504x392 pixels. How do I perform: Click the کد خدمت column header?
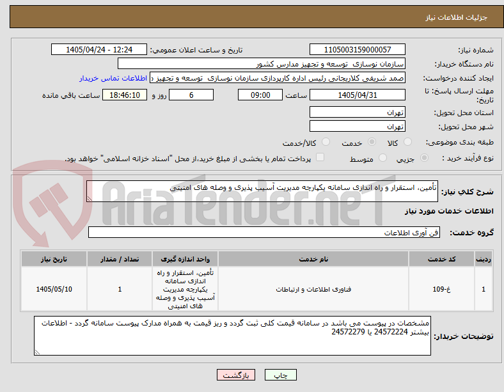coord(442,259)
